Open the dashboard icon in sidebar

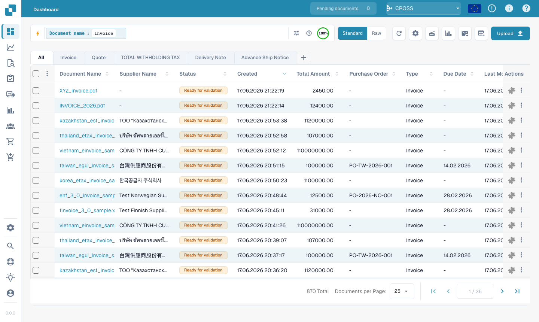pyautogui.click(x=10, y=31)
